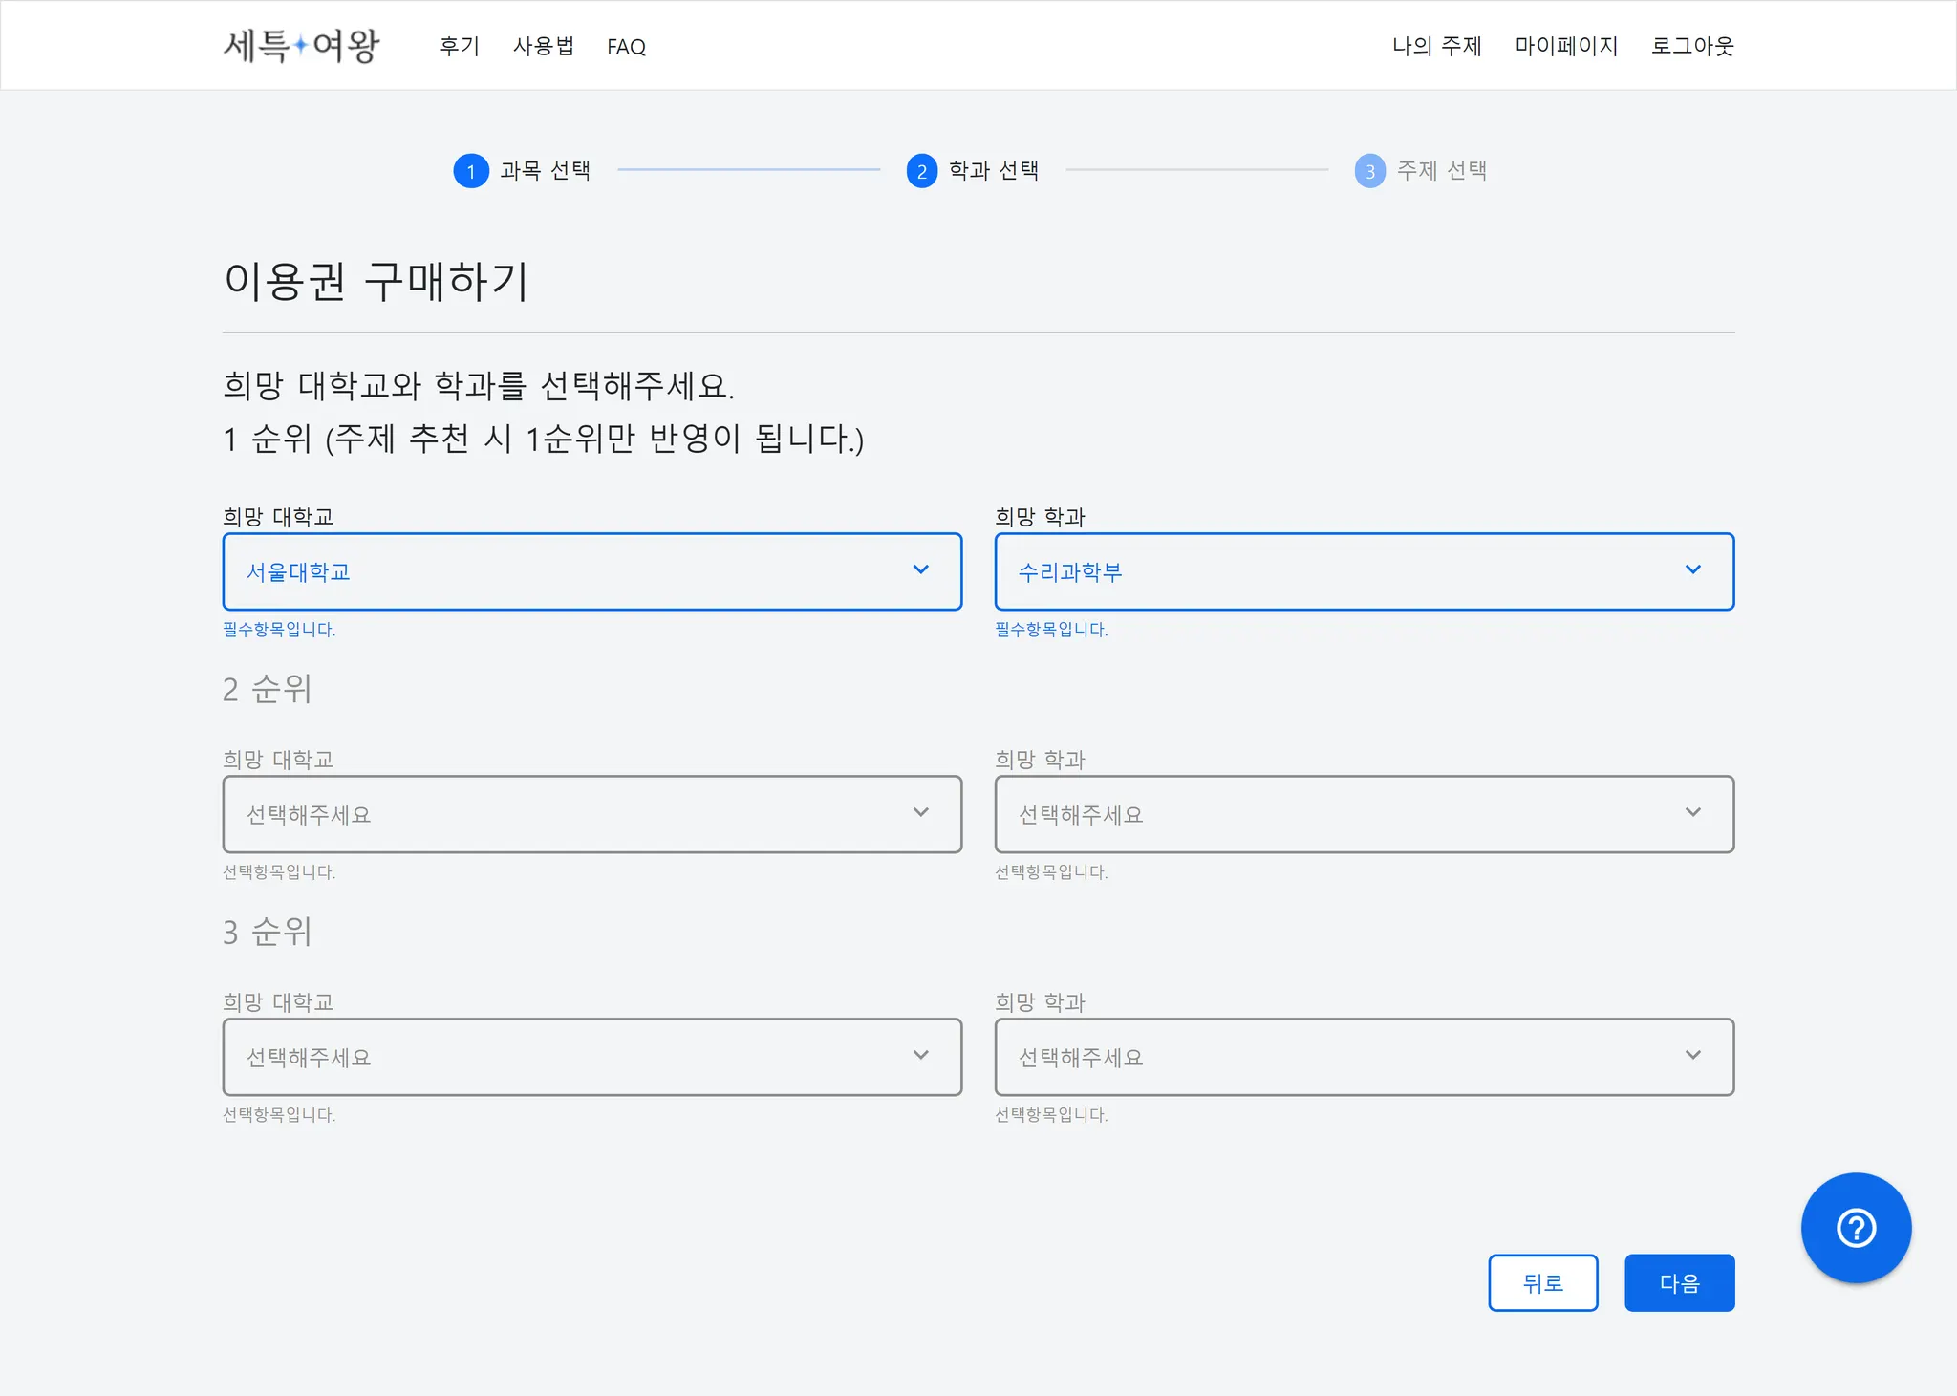Screen dimensions: 1957x1396
Task: Open the FAQ menu item
Action: pyautogui.click(x=626, y=47)
